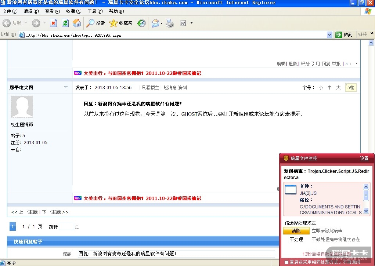Click 恩平电大网 username
The width and height of the screenshot is (375, 266).
pos(22,87)
